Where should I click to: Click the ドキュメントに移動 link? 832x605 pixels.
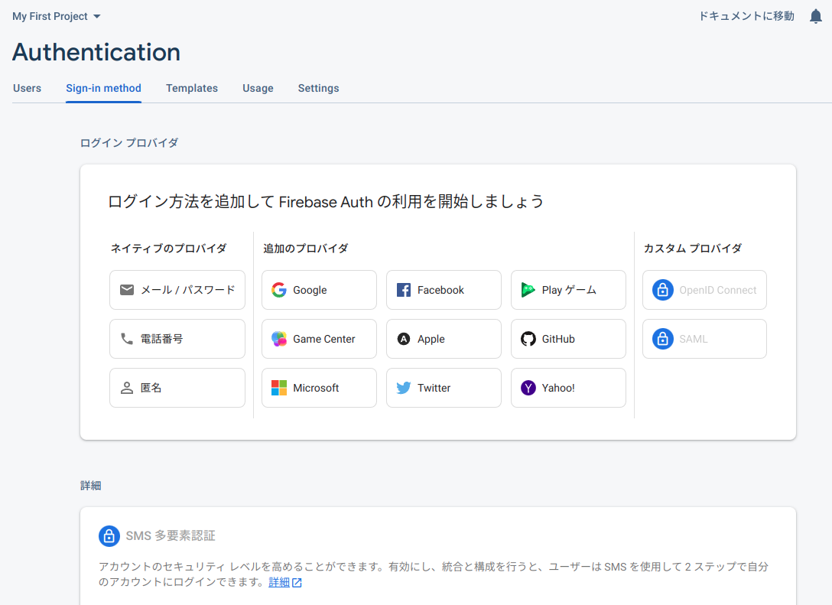746,17
